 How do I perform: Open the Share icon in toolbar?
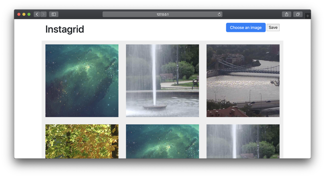click(x=286, y=14)
